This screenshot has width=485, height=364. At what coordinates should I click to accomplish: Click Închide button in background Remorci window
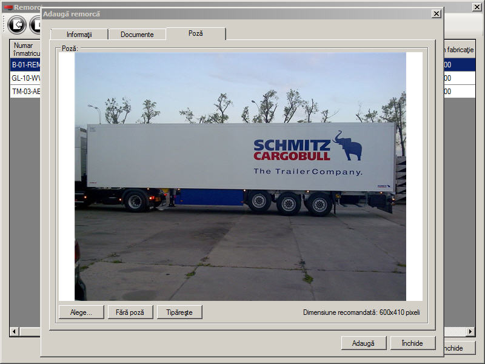point(460,348)
